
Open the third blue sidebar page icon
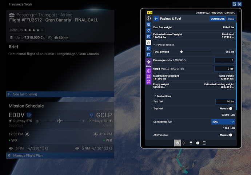[x=148, y=36]
